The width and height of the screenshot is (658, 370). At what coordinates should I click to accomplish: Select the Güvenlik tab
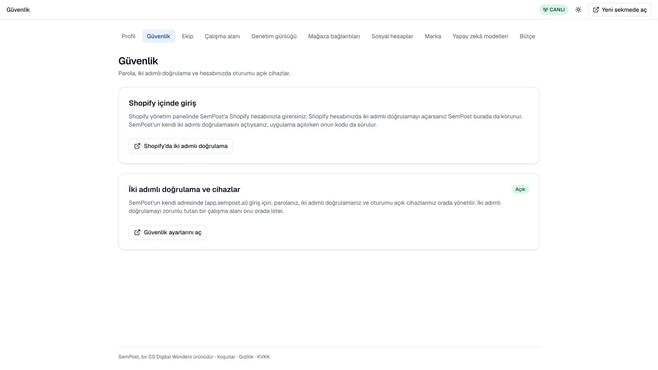158,36
